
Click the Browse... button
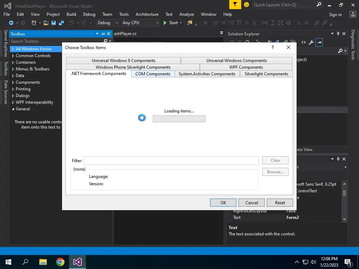275,172
